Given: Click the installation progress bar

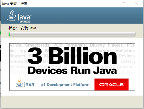Looking at the screenshot, I should pos(72,34).
